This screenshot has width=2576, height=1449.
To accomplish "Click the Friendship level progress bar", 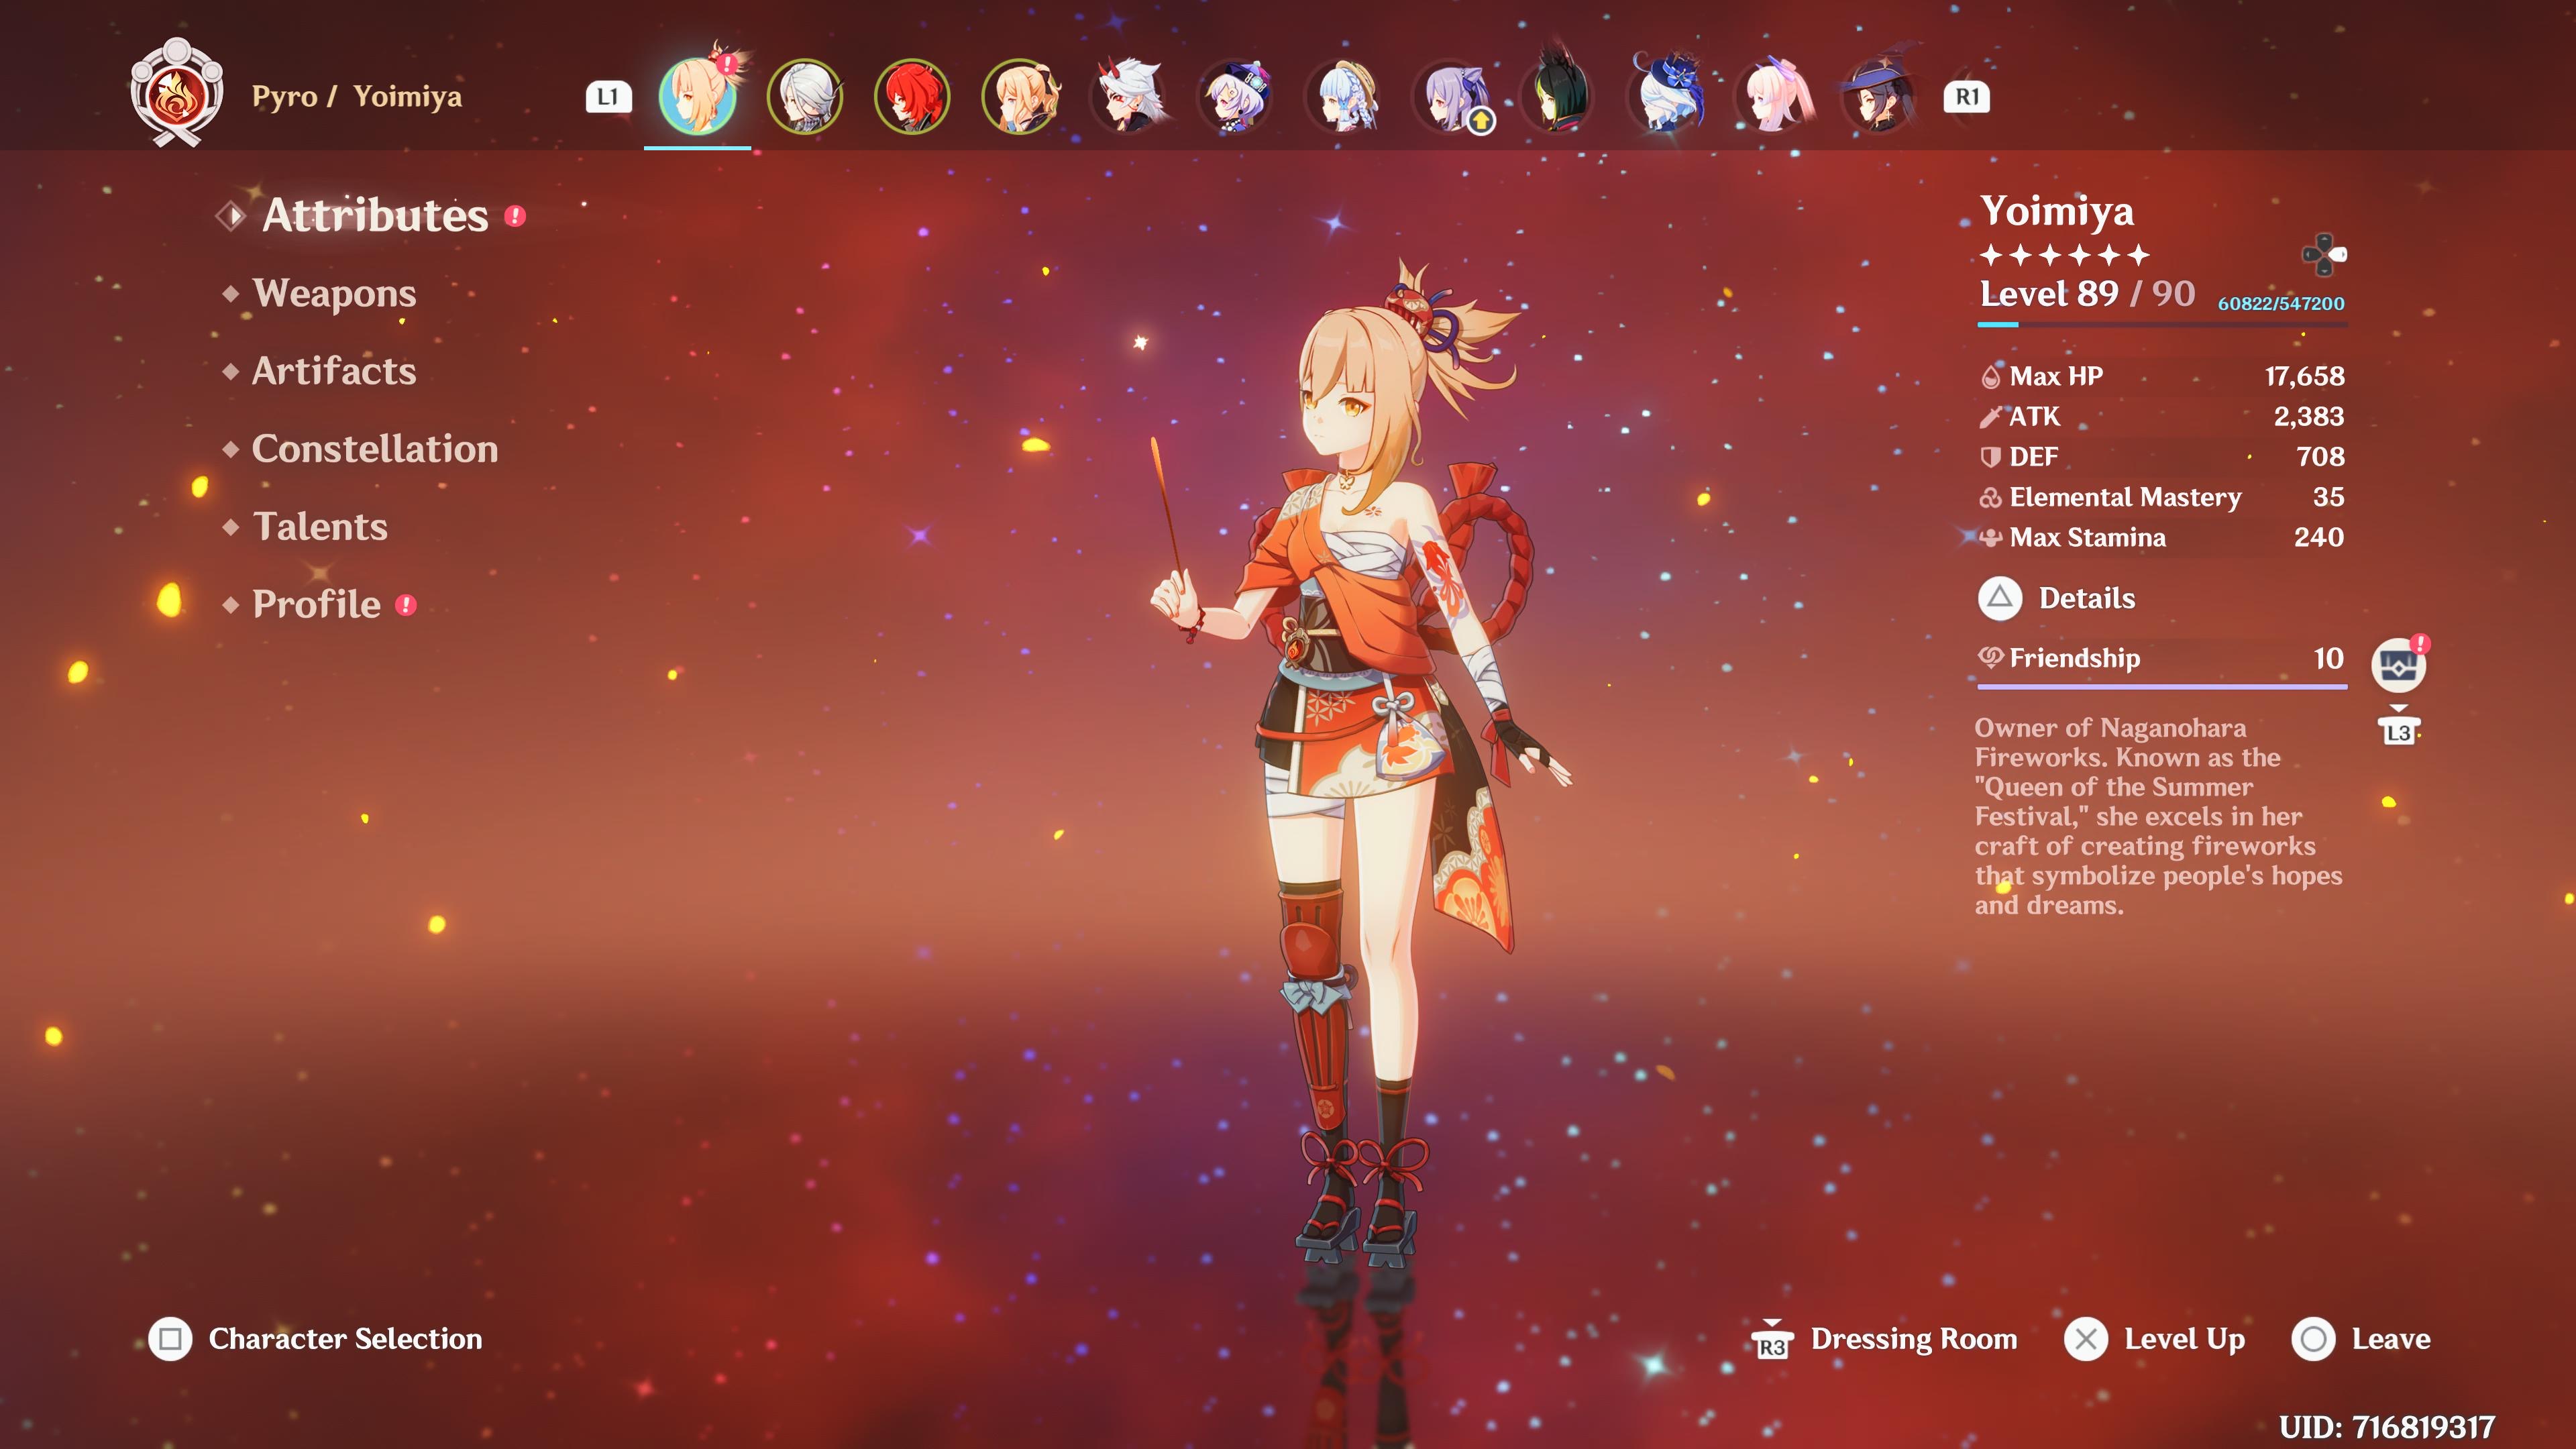I will [2161, 687].
